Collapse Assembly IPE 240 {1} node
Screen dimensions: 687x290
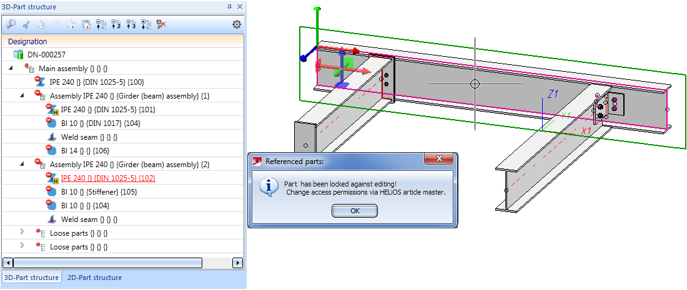pyautogui.click(x=22, y=95)
